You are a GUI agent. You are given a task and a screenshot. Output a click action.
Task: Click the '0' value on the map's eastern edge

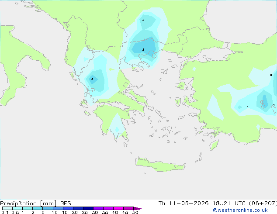tap(271, 75)
